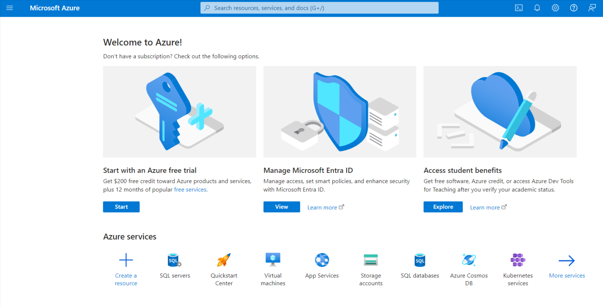Click the Start free trial button
Image resolution: width=603 pixels, height=306 pixels.
pos(121,207)
